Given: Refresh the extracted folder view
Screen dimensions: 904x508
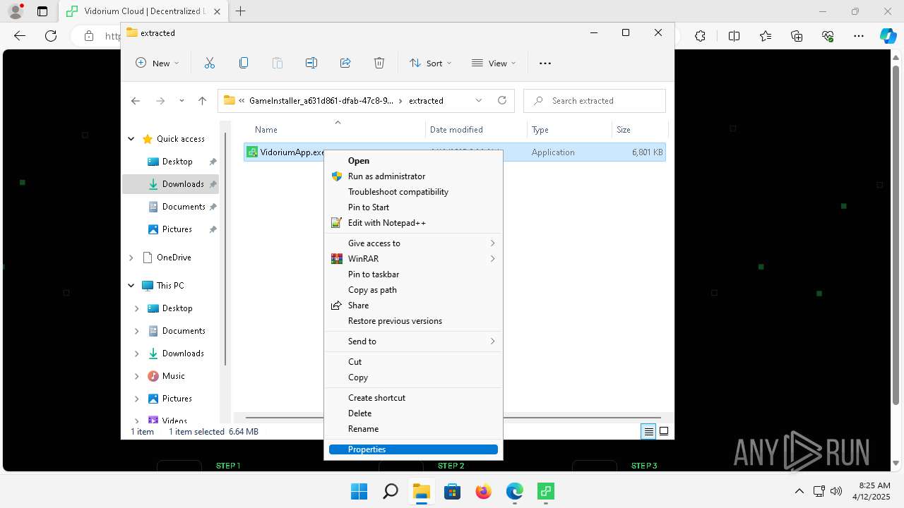Looking at the screenshot, I should (x=502, y=100).
